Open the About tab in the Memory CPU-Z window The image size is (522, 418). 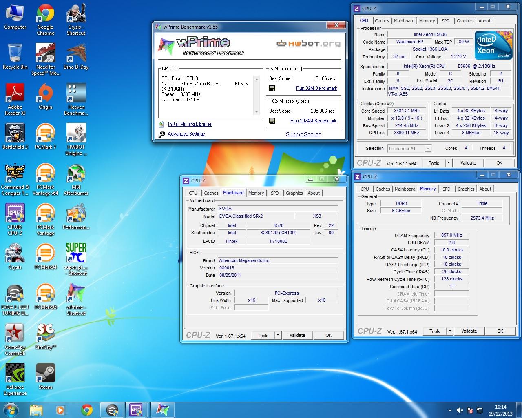coord(485,189)
